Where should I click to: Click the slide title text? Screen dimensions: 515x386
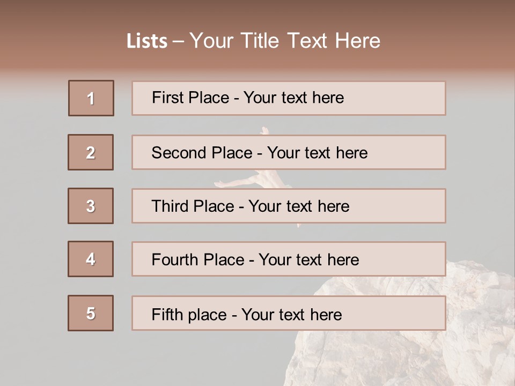253,41
